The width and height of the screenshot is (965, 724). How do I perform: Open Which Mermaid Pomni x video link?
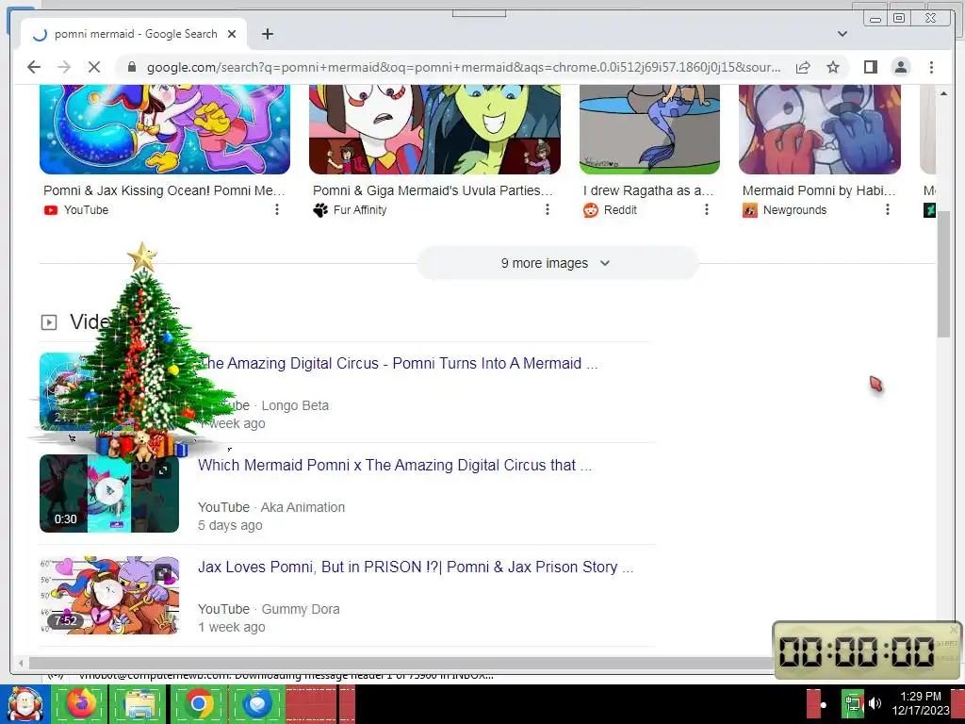click(x=395, y=465)
